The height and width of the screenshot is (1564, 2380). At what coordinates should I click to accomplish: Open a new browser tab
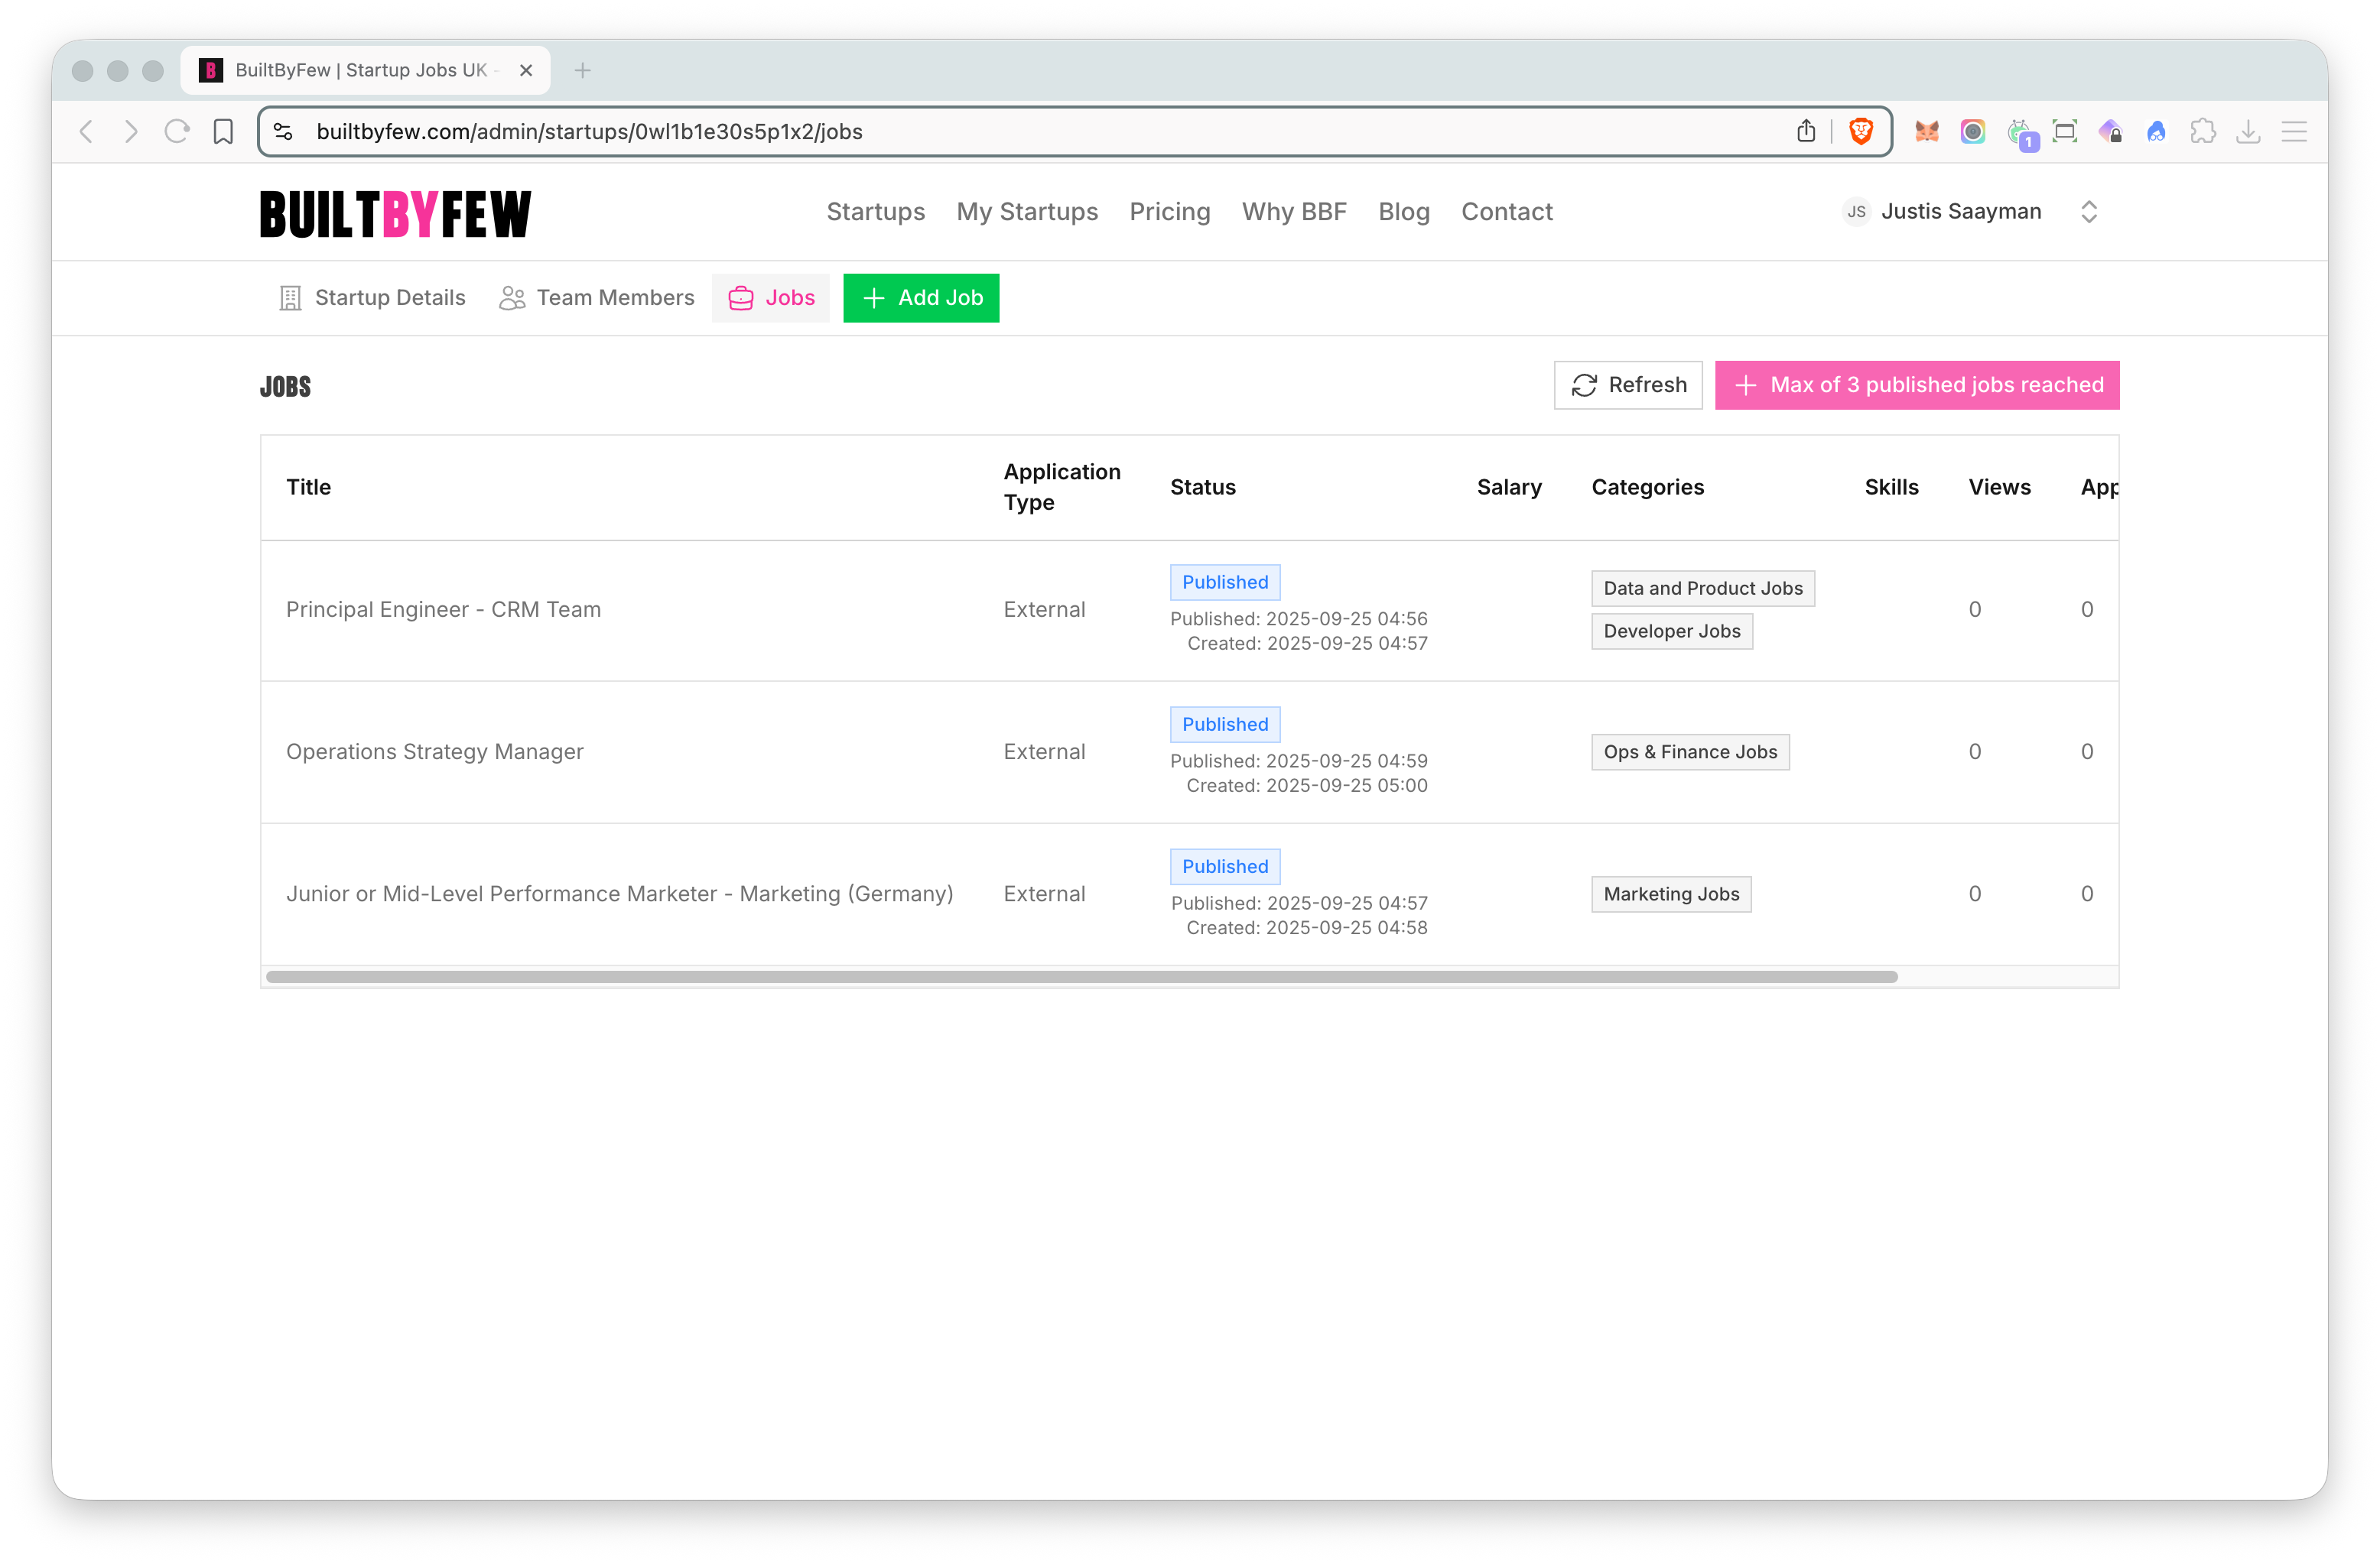click(x=583, y=70)
